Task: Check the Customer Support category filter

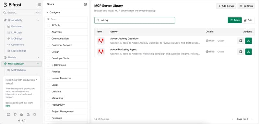Action: 48,45
